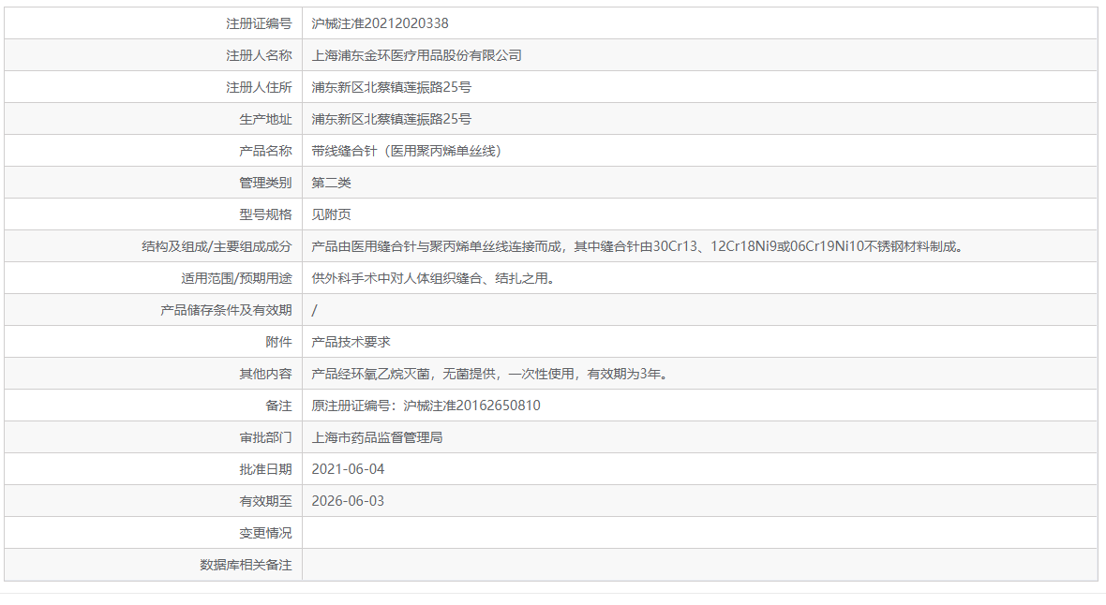The image size is (1106, 605).
Task: Click the label 有效期至
Action: tap(265, 501)
